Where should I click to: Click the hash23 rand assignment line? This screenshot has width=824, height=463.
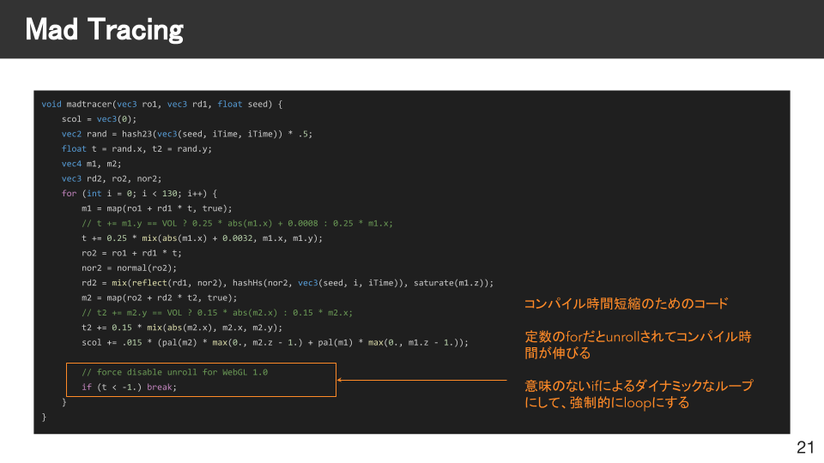[180, 134]
